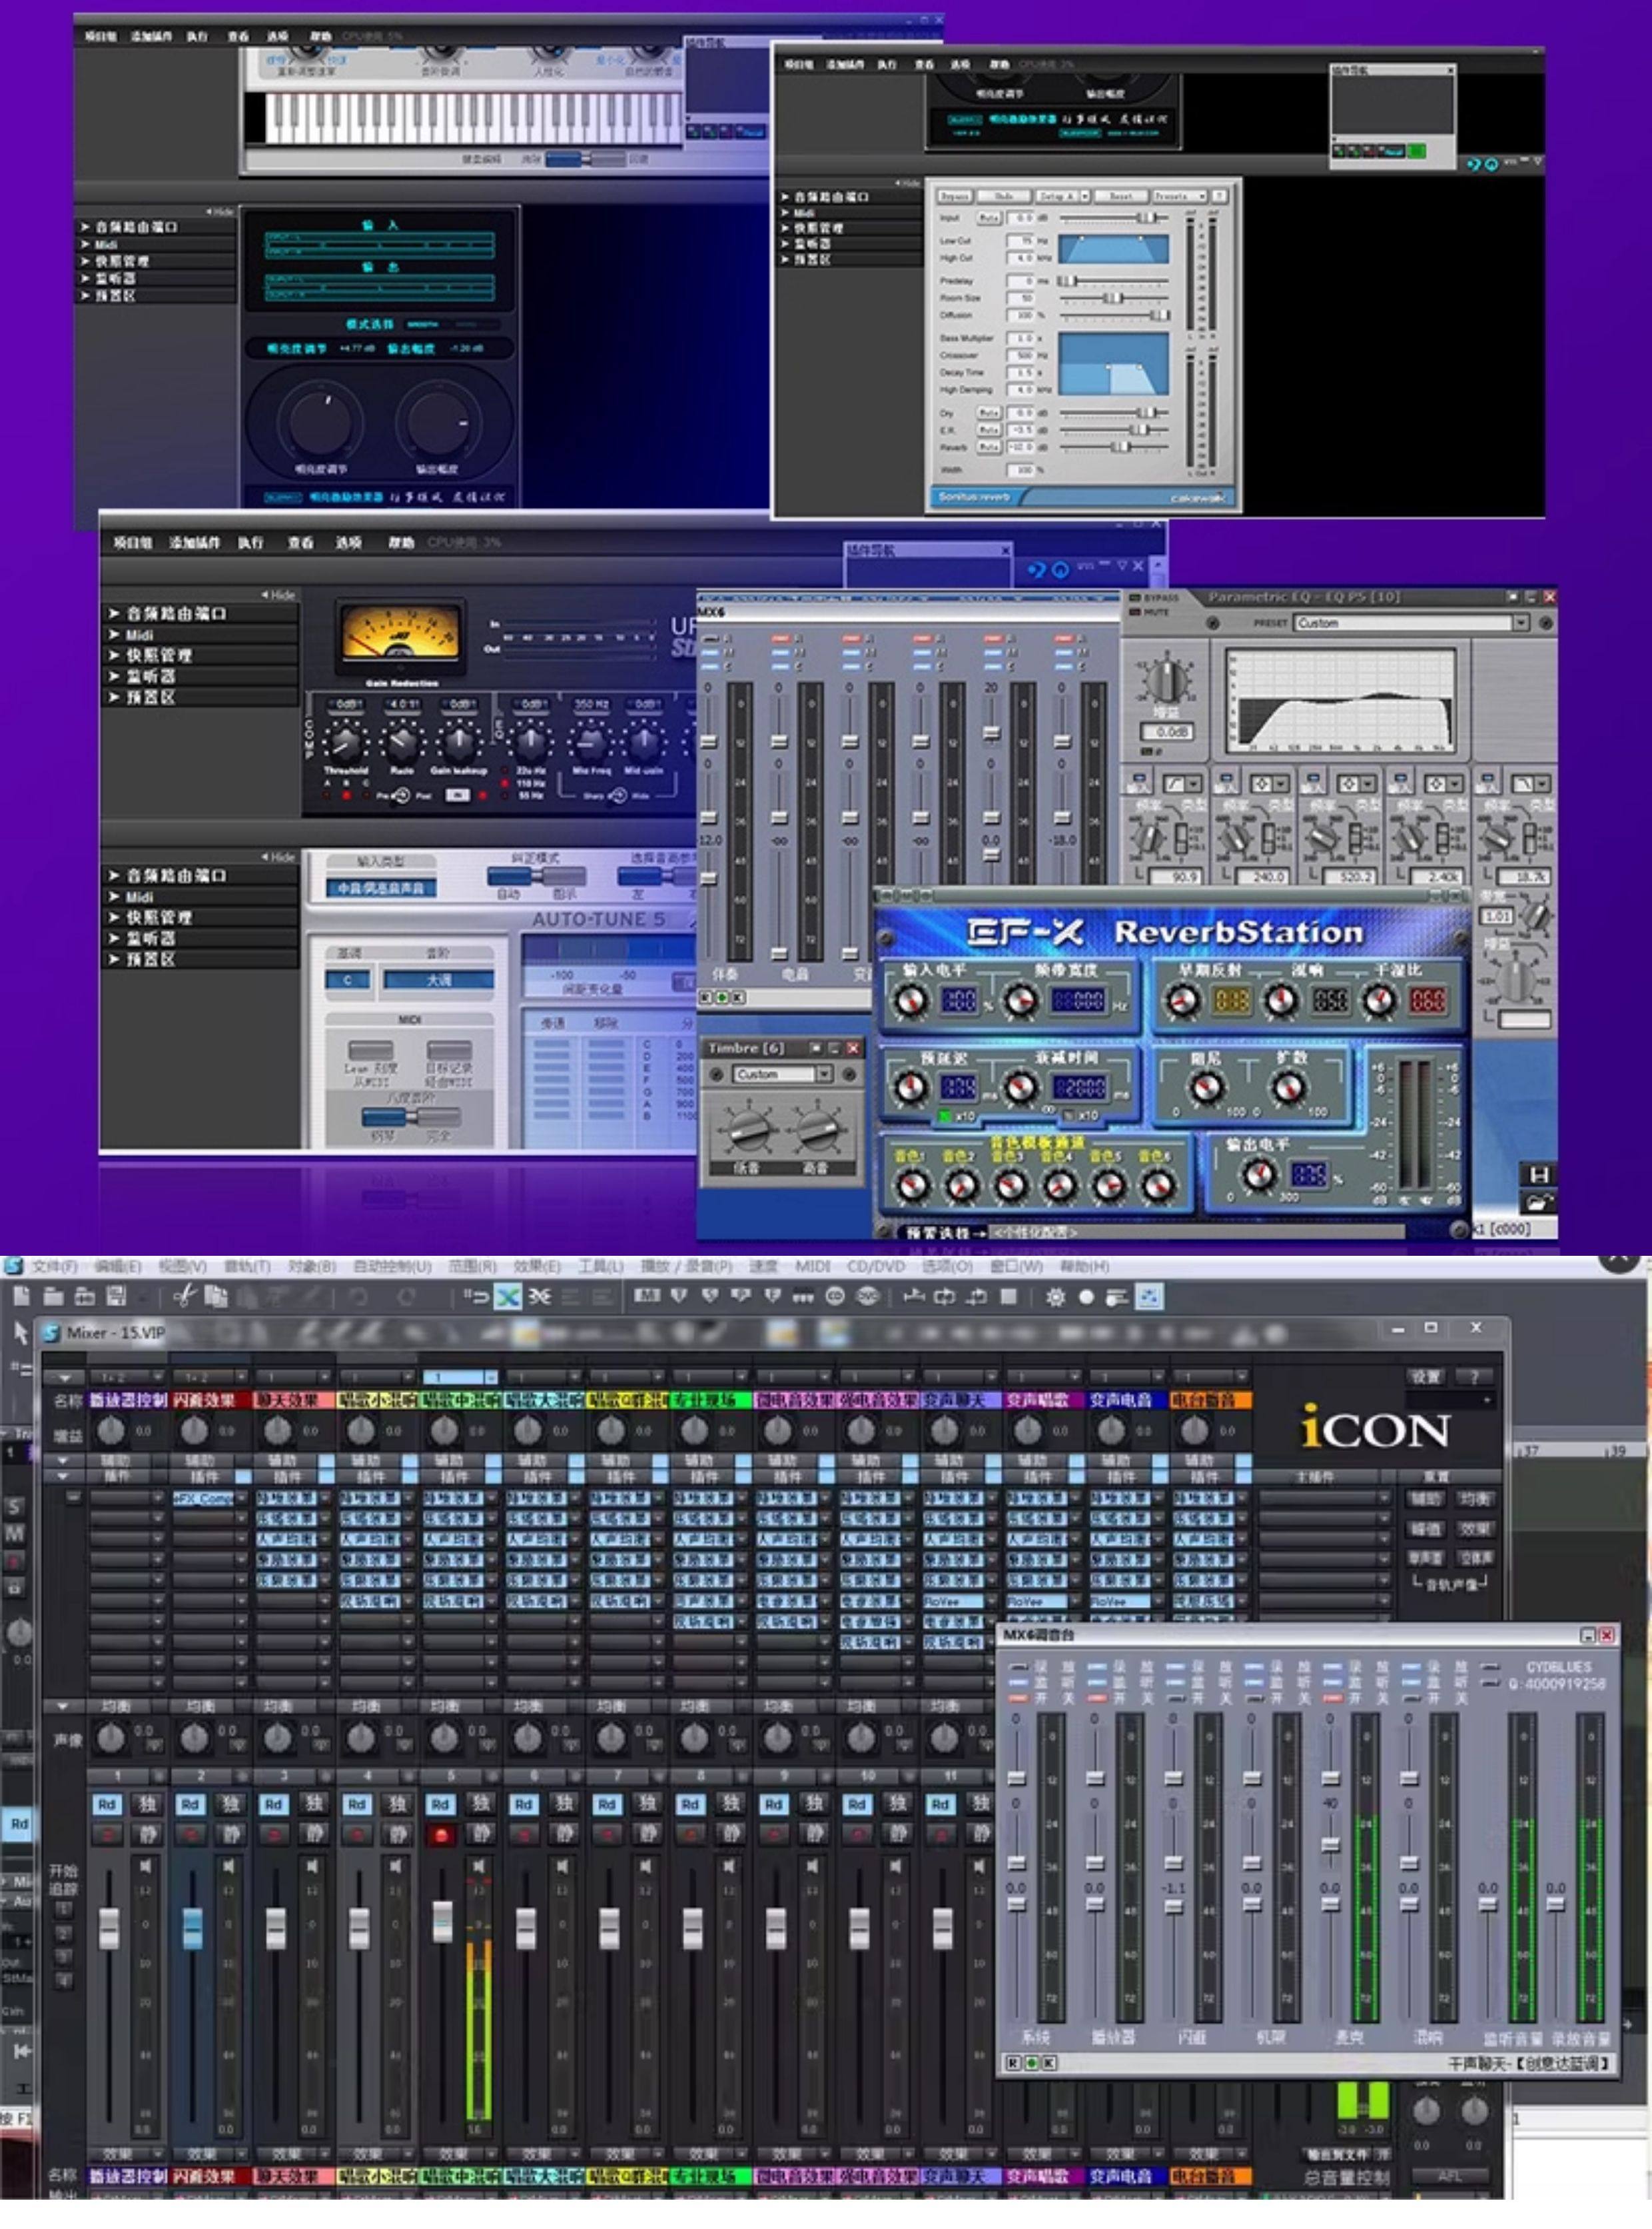Screen dimensions: 1652x2229
Task: Click the 设置 button in Mixer window
Action: click(1425, 1378)
